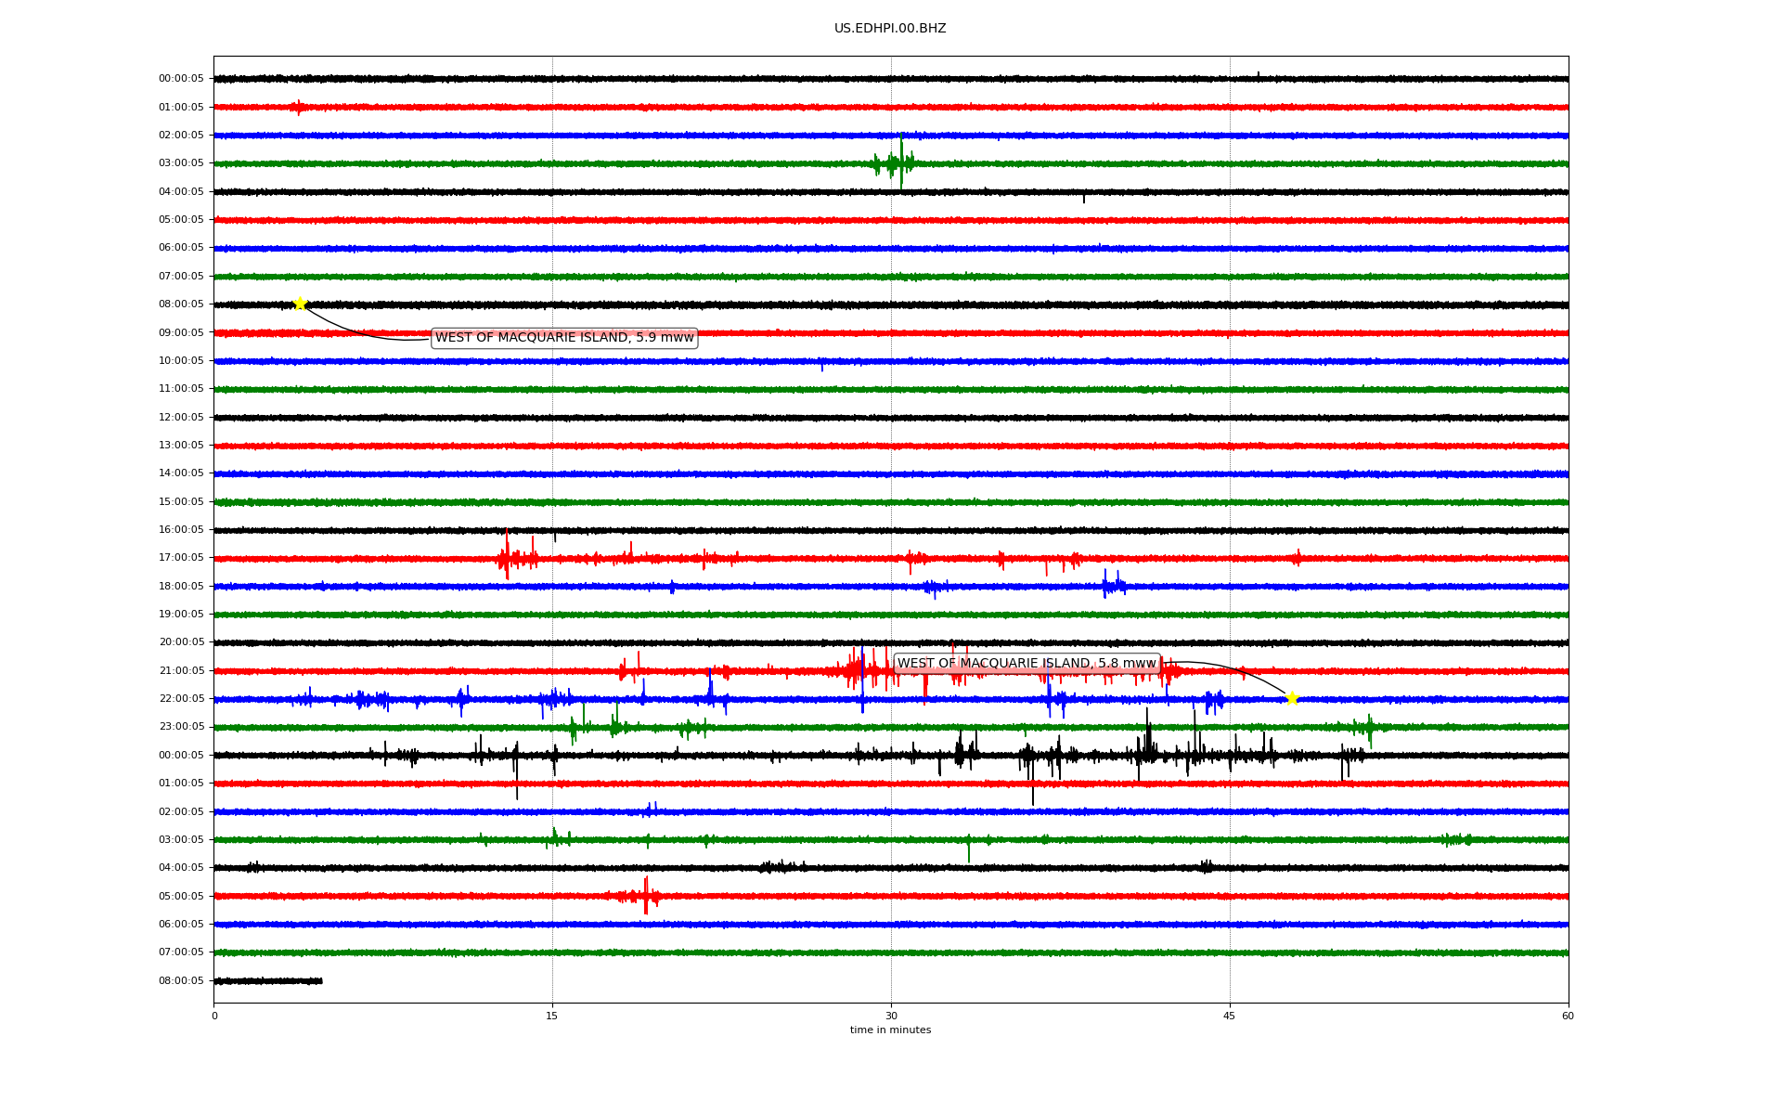
Task: Click the yellow star on 22:00:05 trace
Action: point(1292,698)
